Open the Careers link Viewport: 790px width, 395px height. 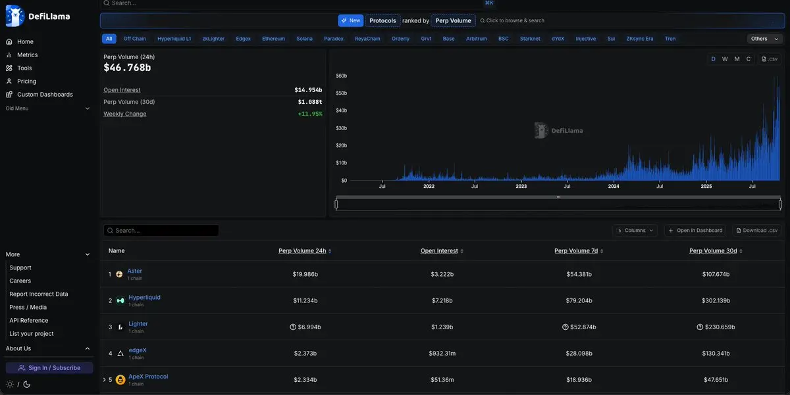click(x=20, y=281)
